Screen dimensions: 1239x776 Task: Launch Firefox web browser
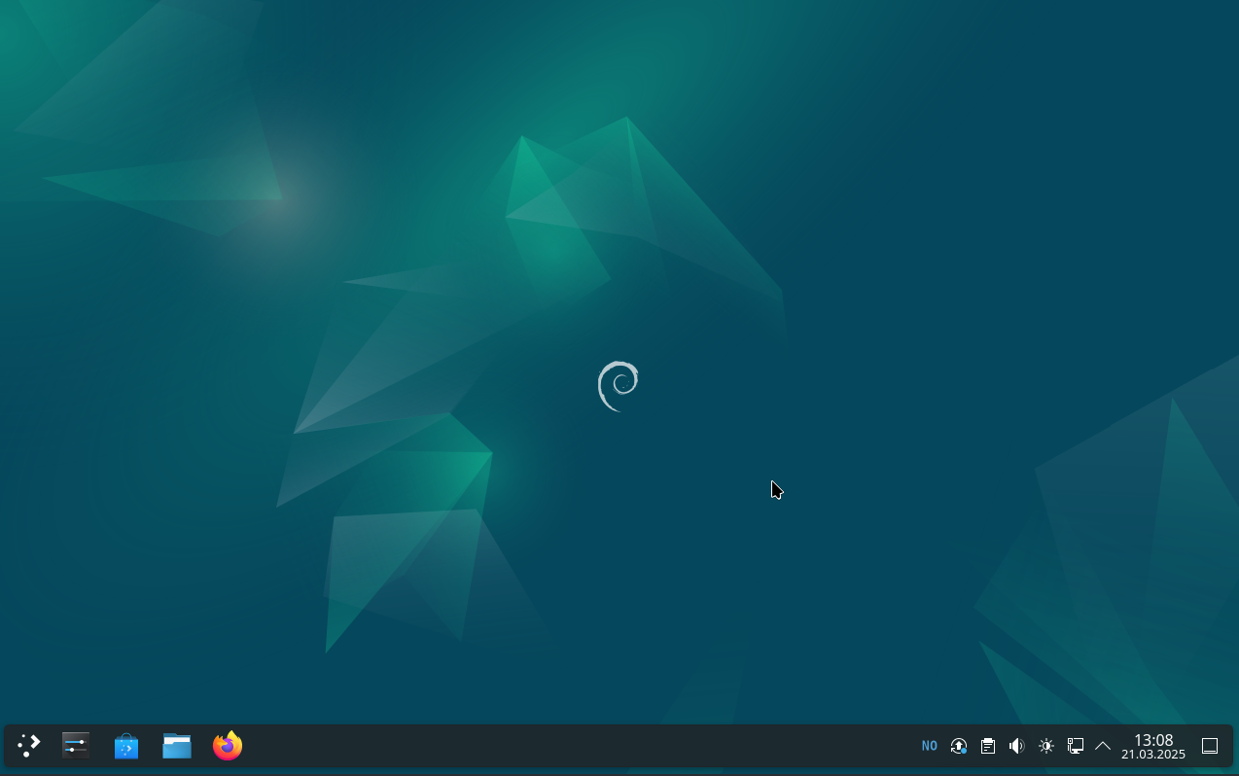coord(228,746)
